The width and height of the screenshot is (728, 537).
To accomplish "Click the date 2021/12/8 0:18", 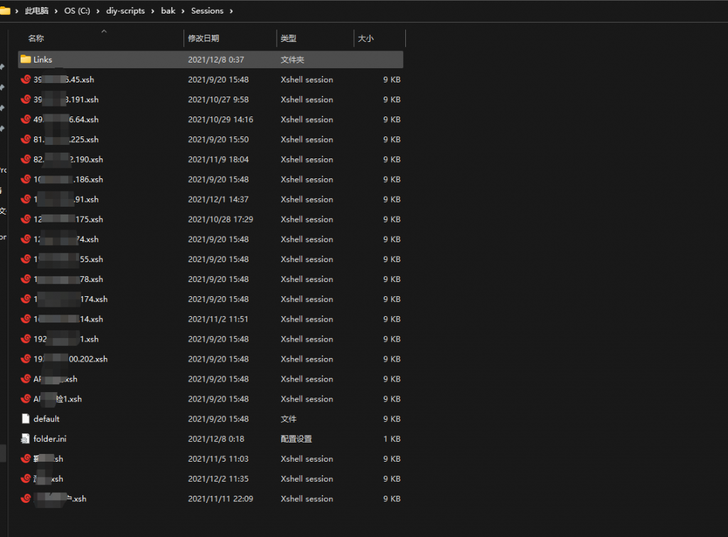I will (x=216, y=439).
